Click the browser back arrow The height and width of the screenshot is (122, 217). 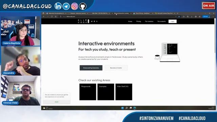pyautogui.click(x=44, y=17)
